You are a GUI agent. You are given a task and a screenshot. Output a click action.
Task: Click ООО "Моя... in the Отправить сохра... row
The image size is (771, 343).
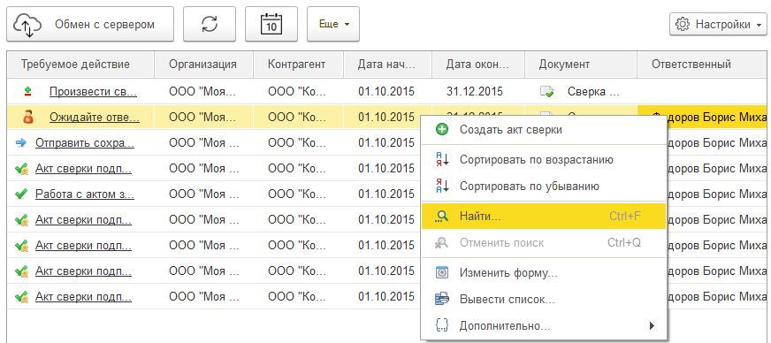(203, 143)
